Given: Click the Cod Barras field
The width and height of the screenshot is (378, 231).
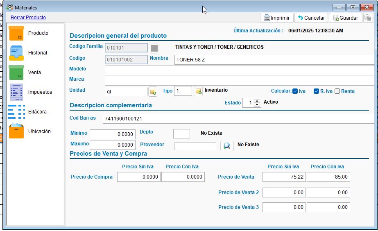Looking at the screenshot, I should tap(239, 119).
